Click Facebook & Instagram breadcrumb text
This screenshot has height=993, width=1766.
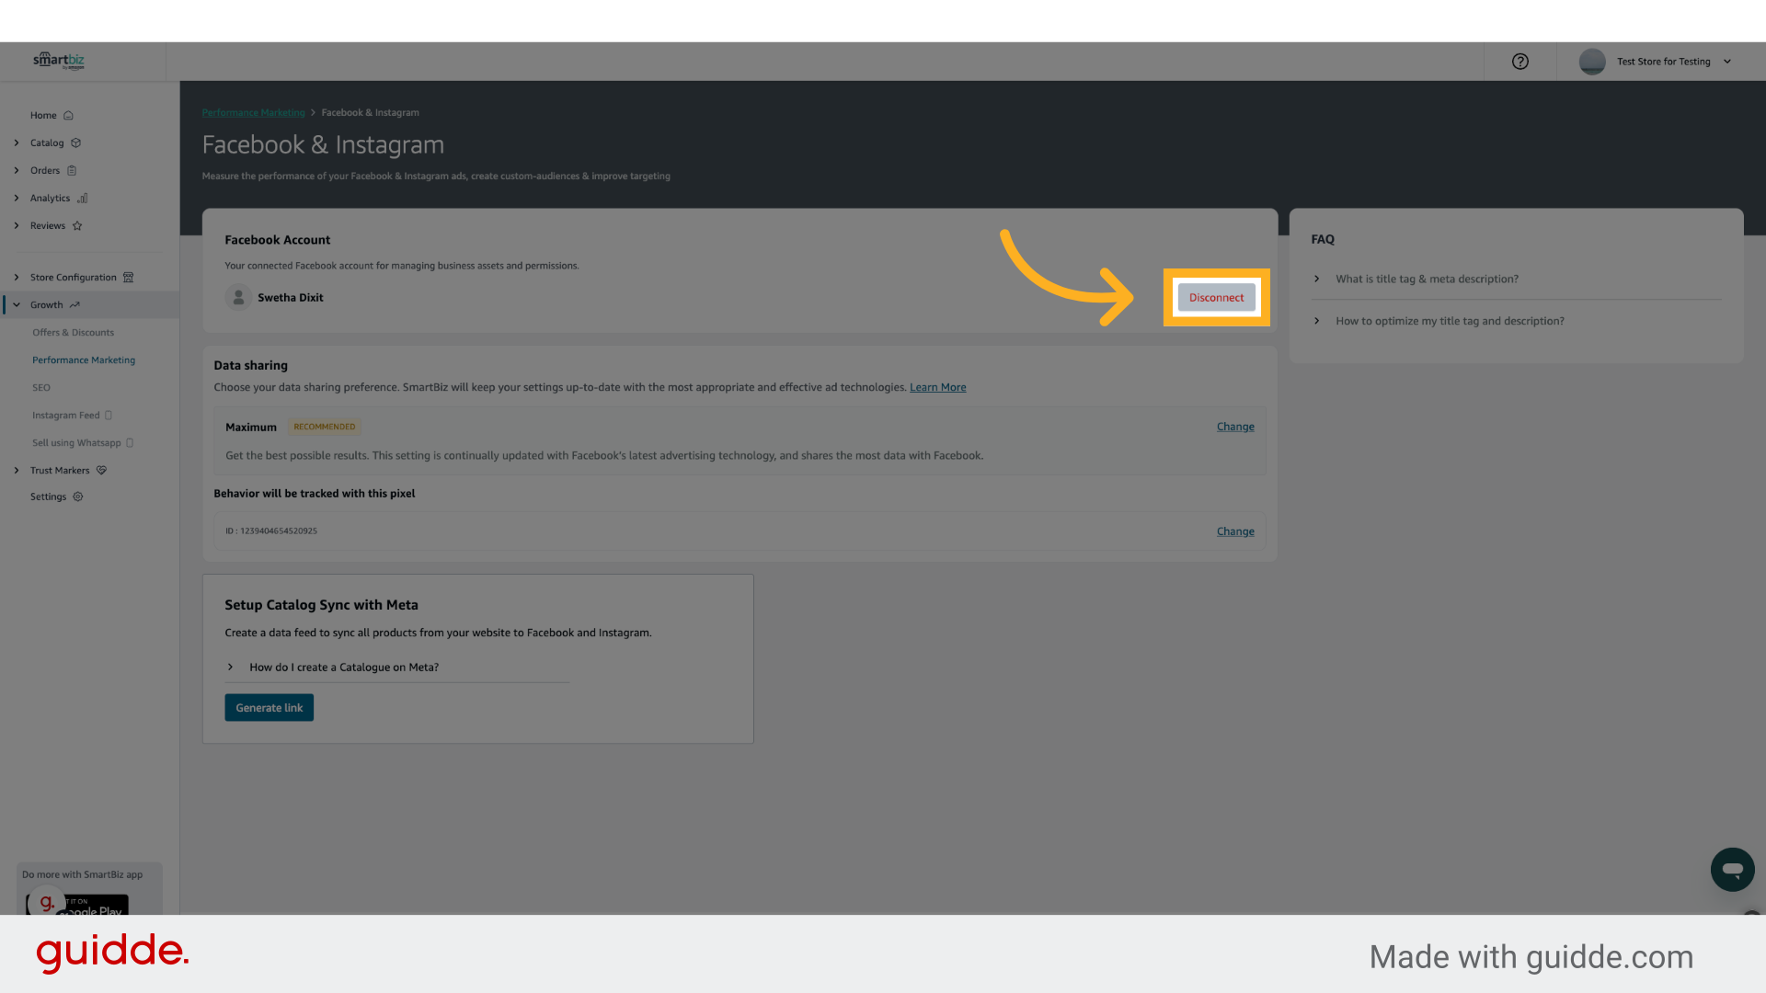tap(370, 112)
